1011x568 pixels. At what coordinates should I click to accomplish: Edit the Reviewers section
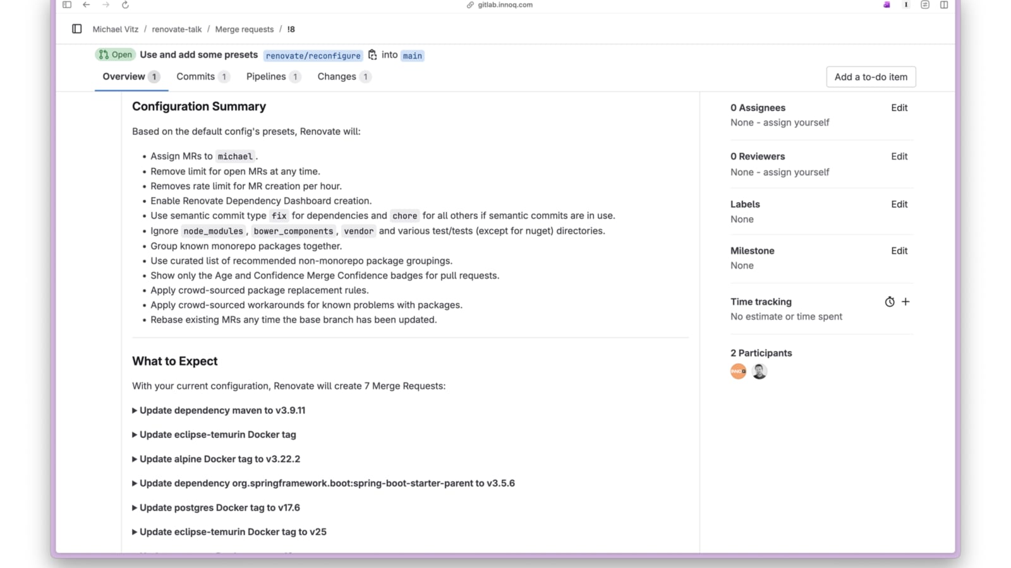pos(899,157)
